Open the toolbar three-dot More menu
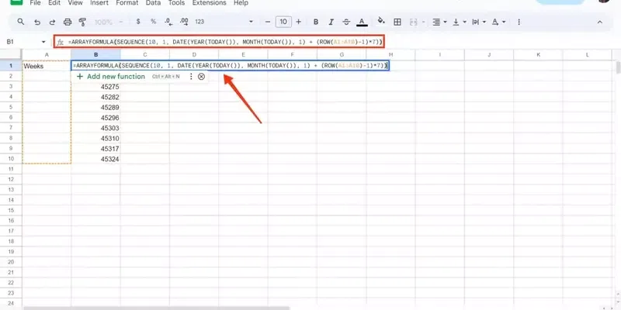621x310 pixels. tap(519, 22)
